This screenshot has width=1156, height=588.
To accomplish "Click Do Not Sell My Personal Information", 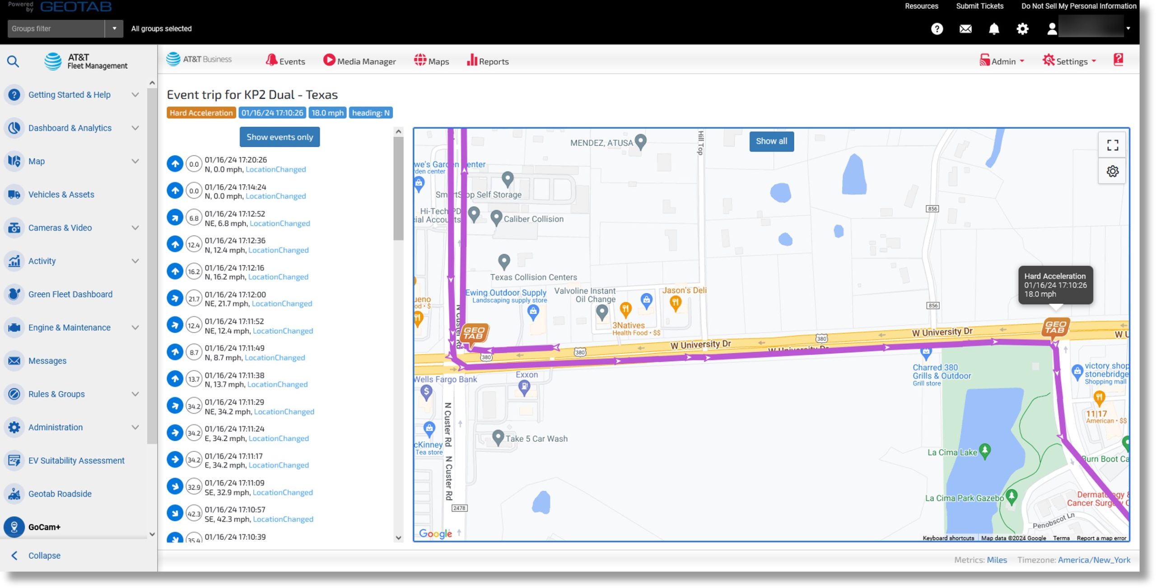I will (1079, 6).
